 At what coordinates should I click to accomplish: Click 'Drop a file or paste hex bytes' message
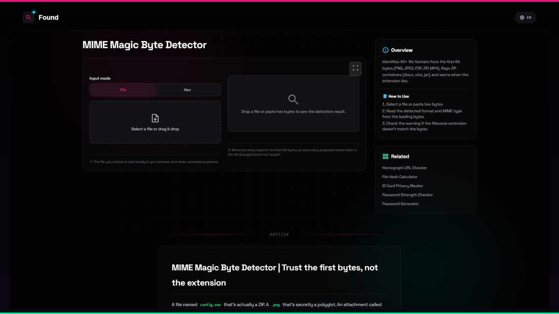293,112
